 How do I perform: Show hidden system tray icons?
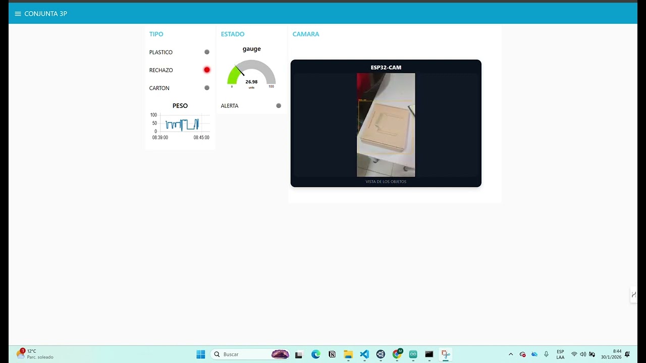click(511, 354)
